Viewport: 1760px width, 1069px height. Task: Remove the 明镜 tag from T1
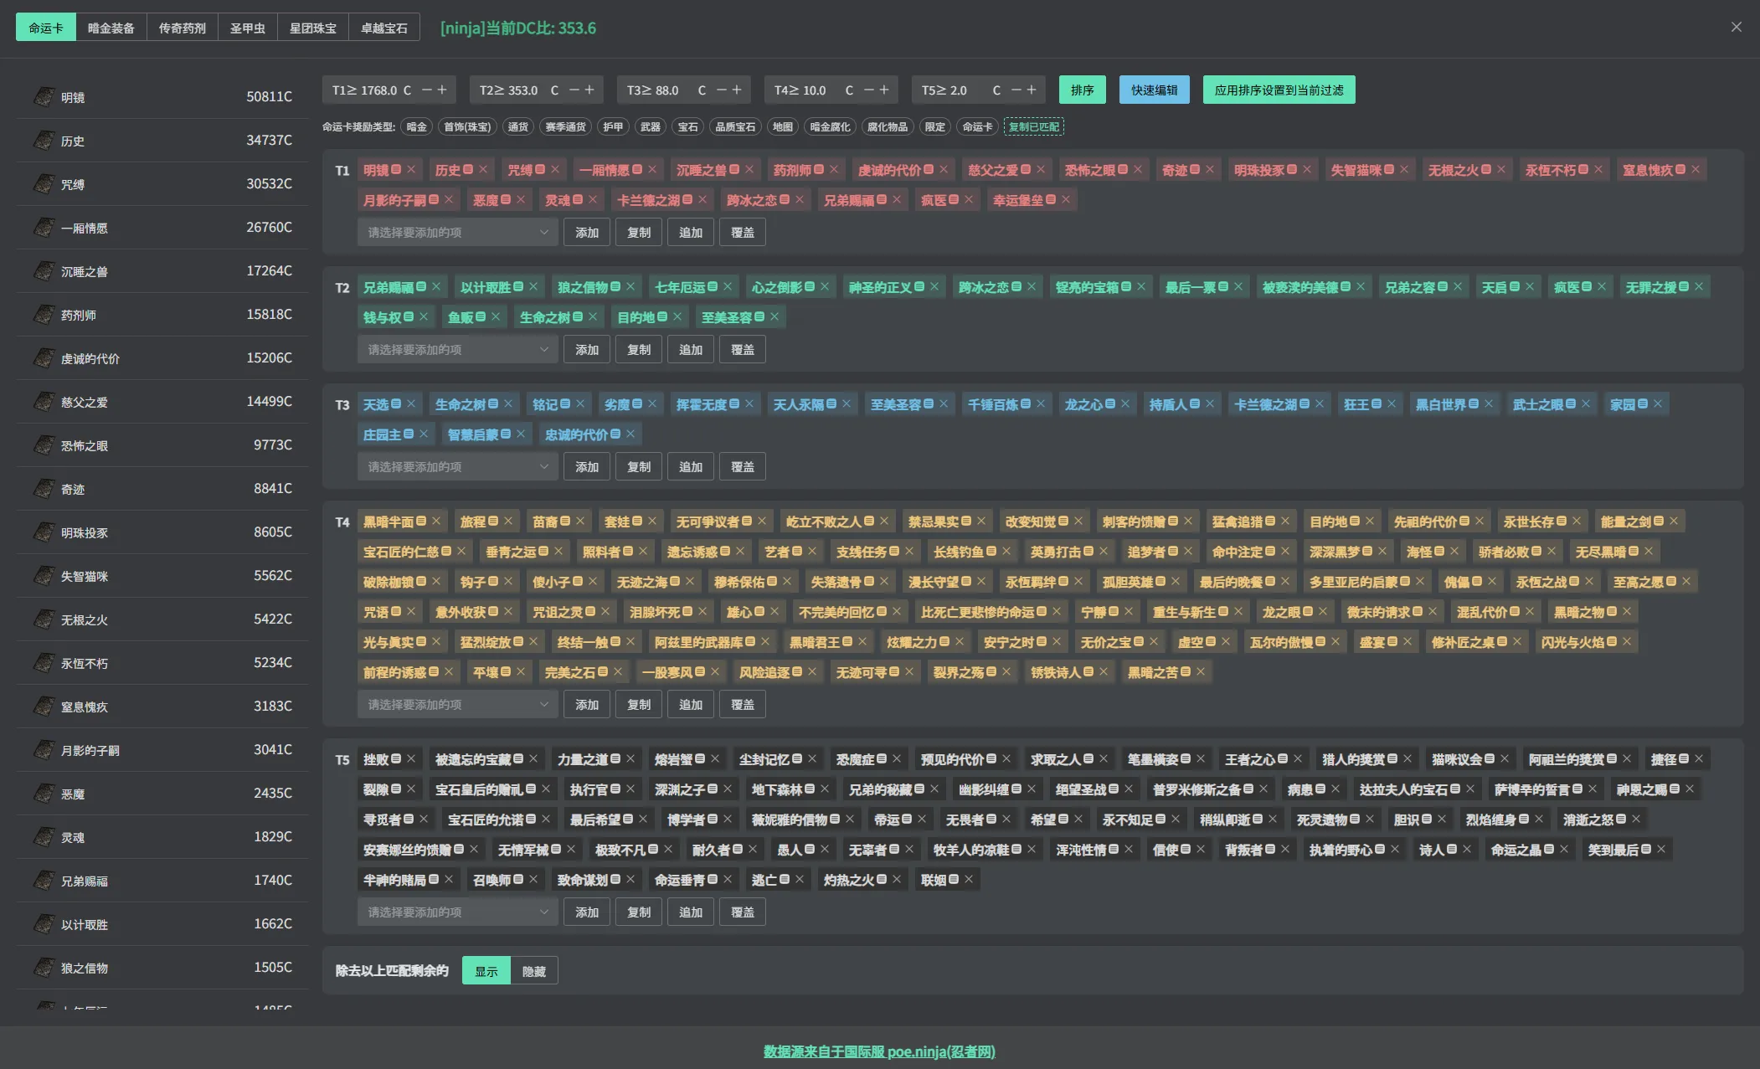(x=411, y=170)
